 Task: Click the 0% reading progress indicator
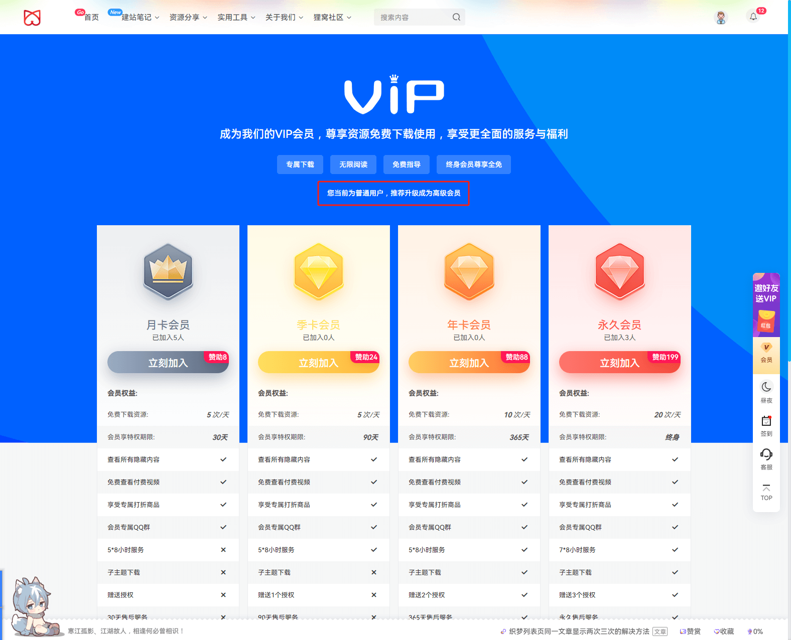point(755,631)
